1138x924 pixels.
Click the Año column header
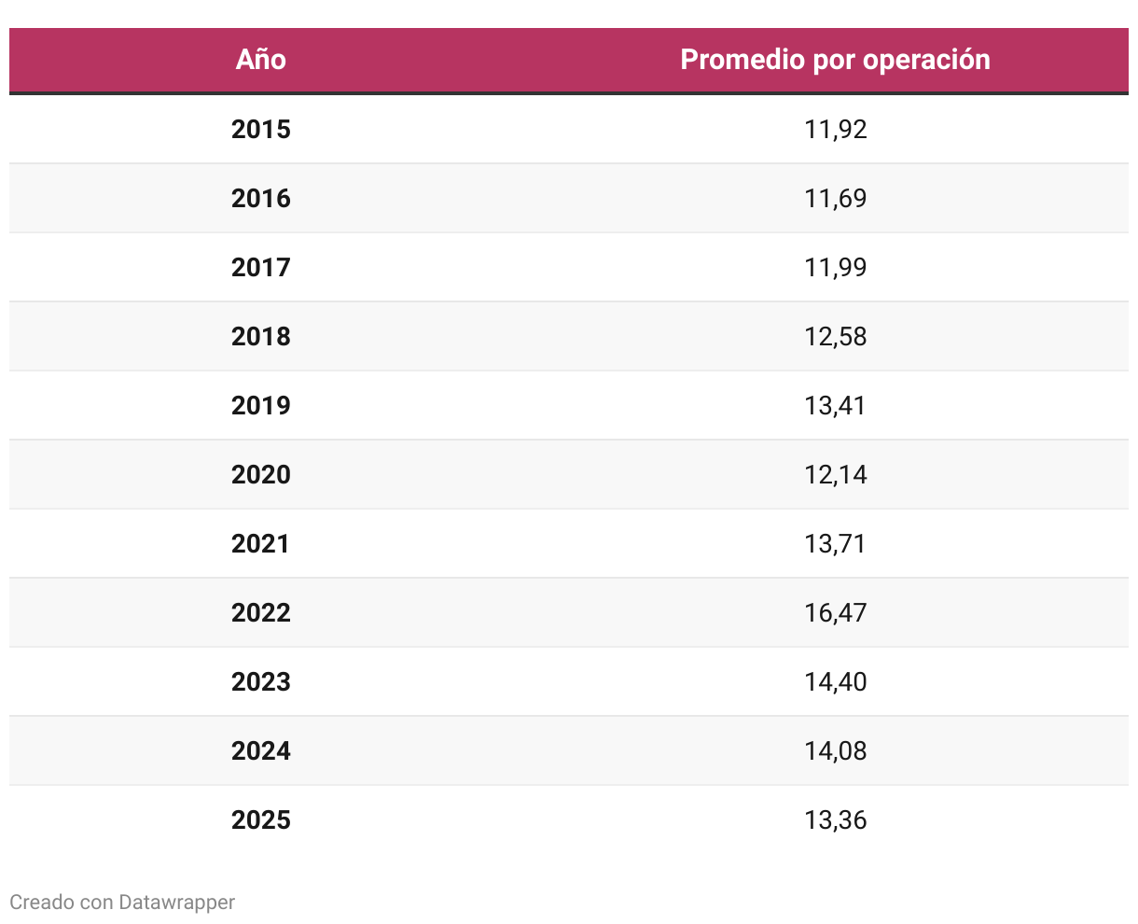pos(261,60)
